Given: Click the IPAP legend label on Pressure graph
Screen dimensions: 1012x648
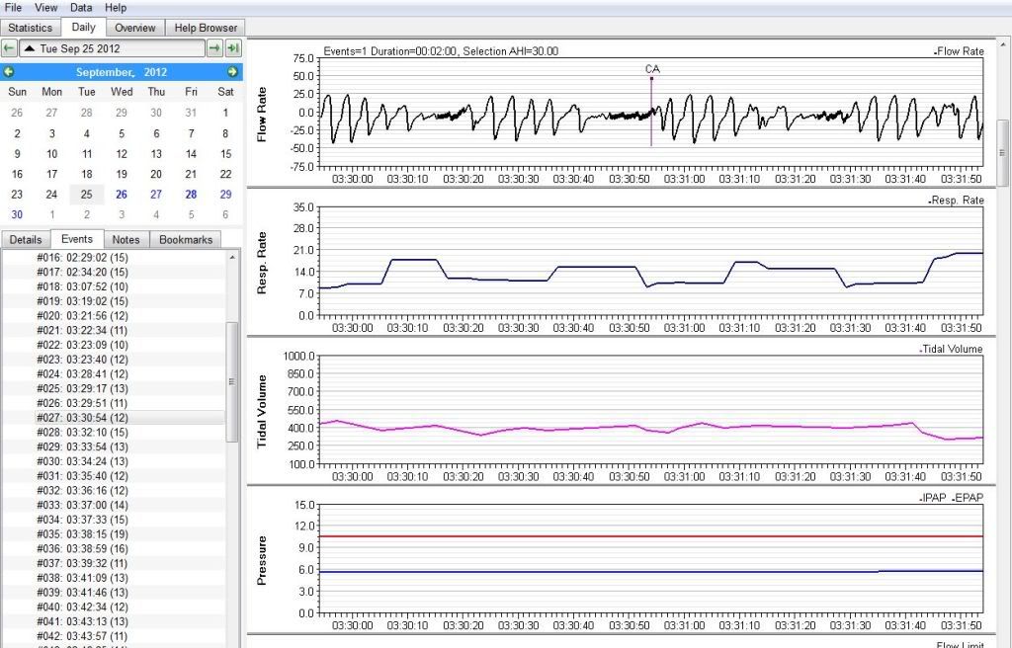Looking at the screenshot, I should point(934,498).
